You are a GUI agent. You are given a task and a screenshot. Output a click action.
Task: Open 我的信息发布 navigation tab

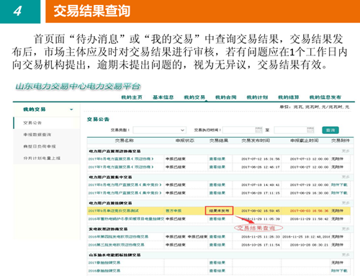point(325,97)
